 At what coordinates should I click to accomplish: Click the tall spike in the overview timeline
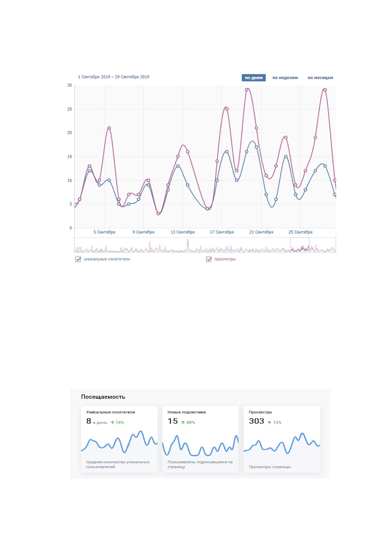pyautogui.click(x=188, y=244)
